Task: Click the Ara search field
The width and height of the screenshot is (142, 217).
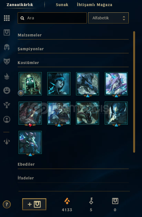Action: 52,18
